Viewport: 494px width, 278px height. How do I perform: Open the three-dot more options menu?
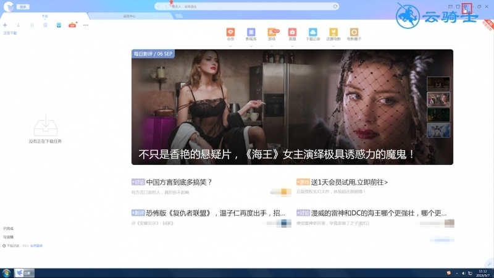[x=86, y=25]
